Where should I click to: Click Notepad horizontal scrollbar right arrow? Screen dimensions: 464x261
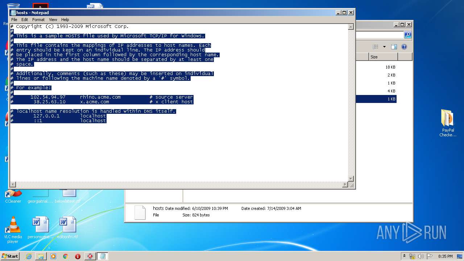[345, 185]
